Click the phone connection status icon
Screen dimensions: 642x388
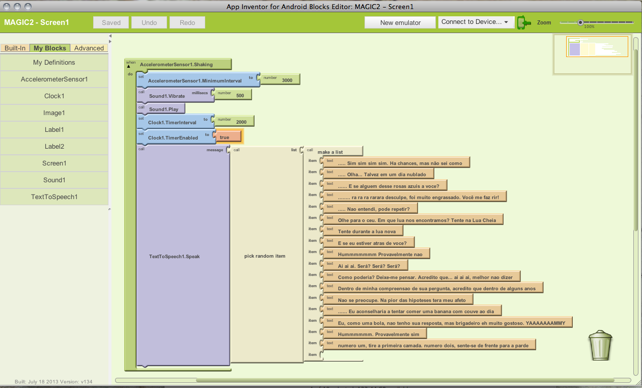524,22
